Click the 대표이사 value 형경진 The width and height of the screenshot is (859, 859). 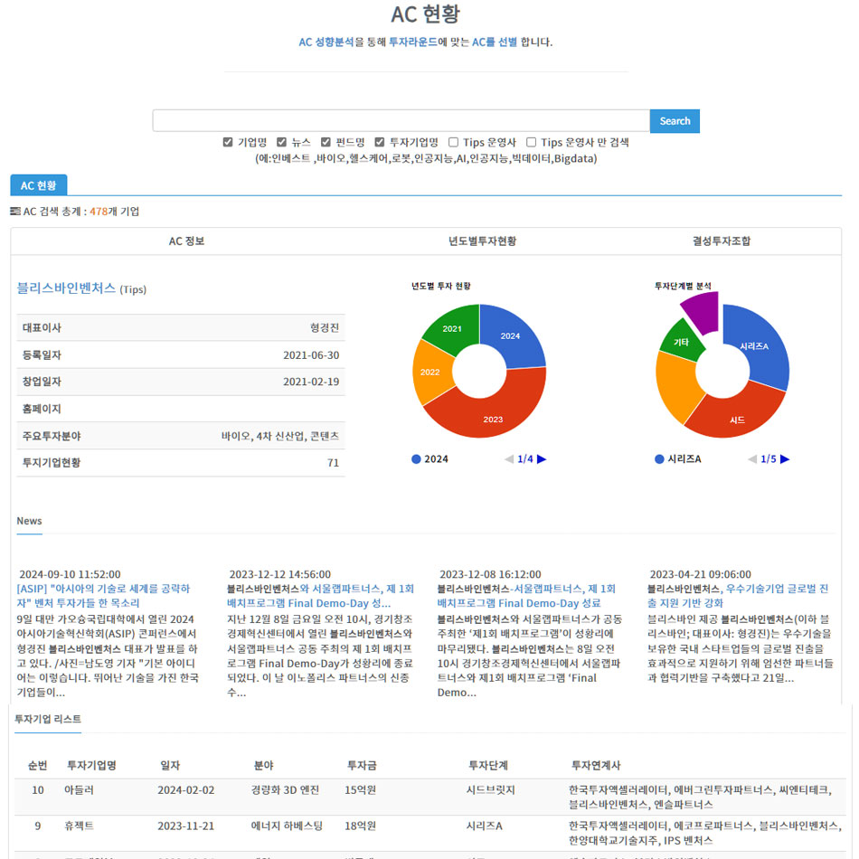[325, 327]
